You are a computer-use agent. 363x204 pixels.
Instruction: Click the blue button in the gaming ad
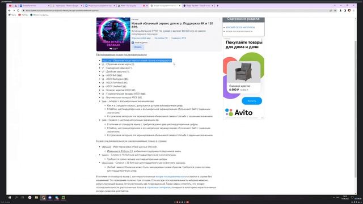tap(138, 47)
